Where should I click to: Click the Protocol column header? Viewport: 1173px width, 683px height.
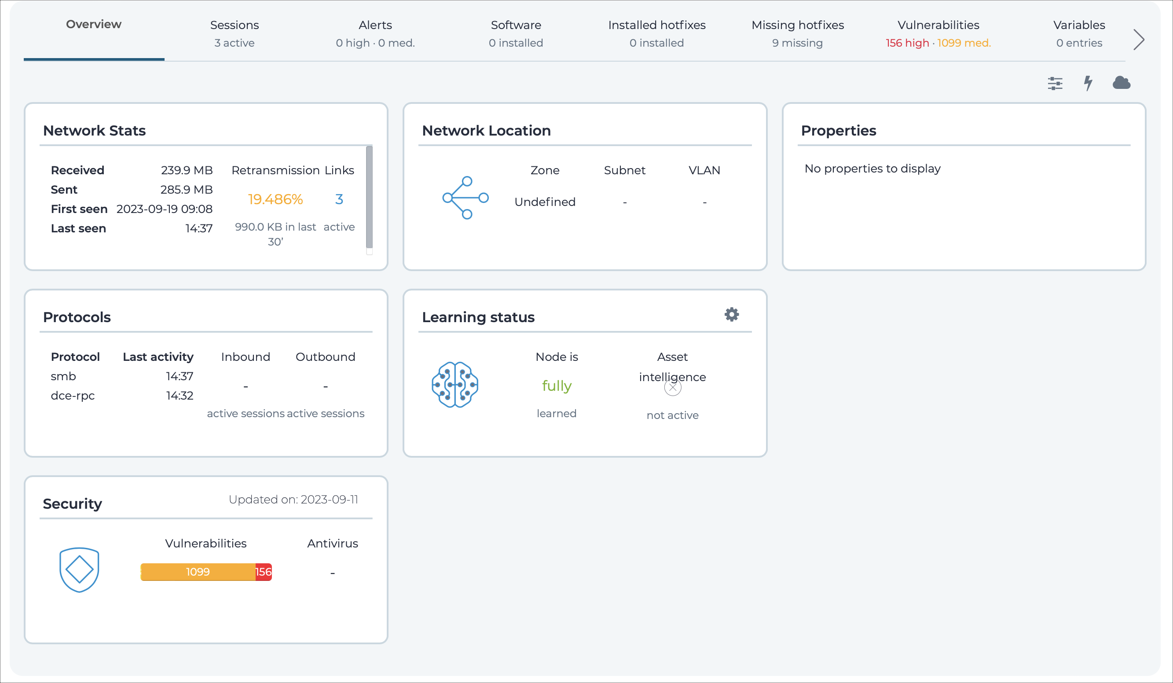(75, 357)
